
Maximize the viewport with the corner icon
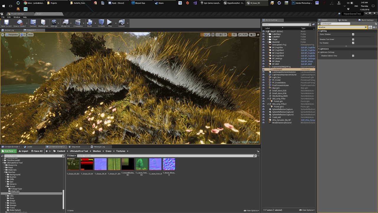[258, 35]
